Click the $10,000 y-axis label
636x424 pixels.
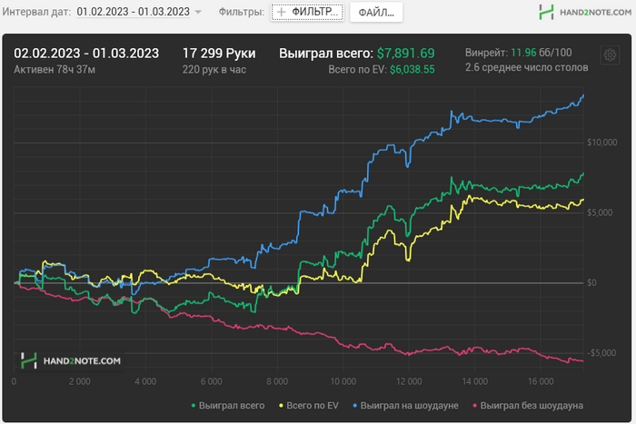pos(601,143)
